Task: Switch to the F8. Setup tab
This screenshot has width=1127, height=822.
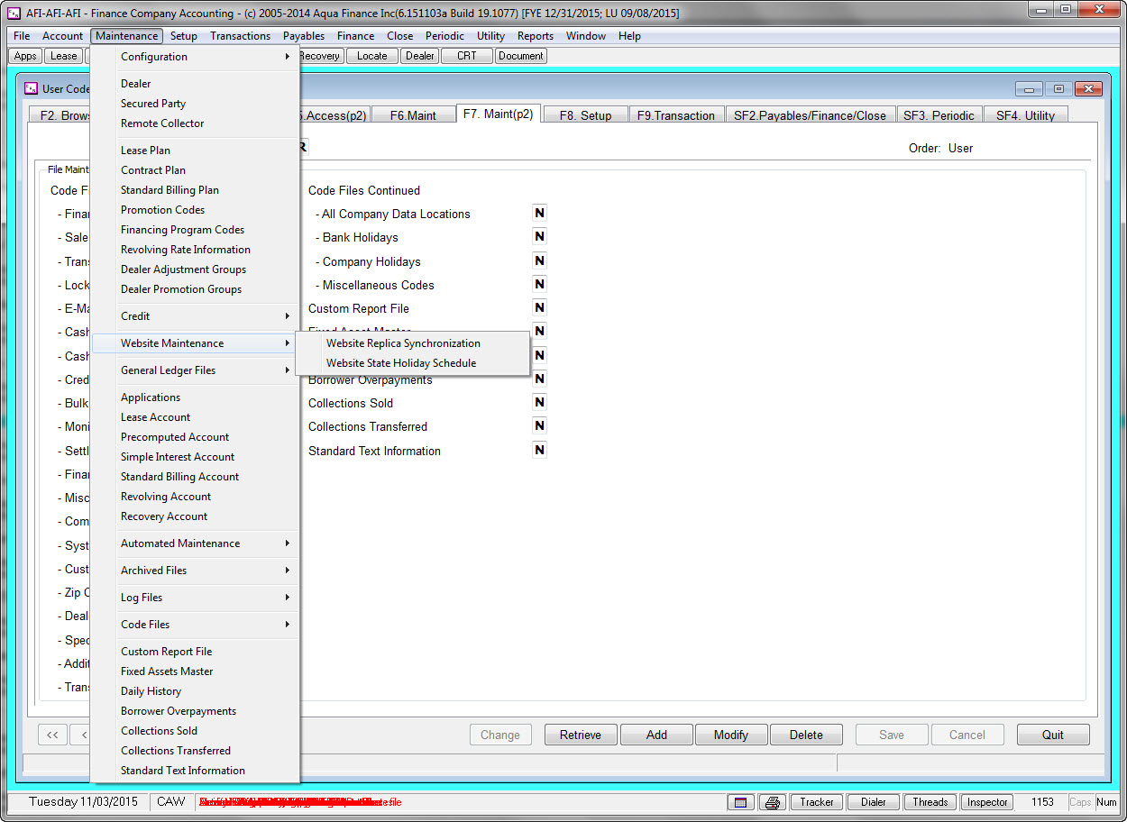Action: pos(585,115)
